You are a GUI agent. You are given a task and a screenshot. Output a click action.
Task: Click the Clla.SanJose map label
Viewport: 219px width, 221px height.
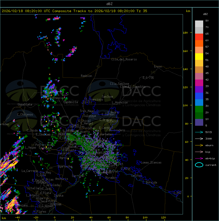pos(120,84)
